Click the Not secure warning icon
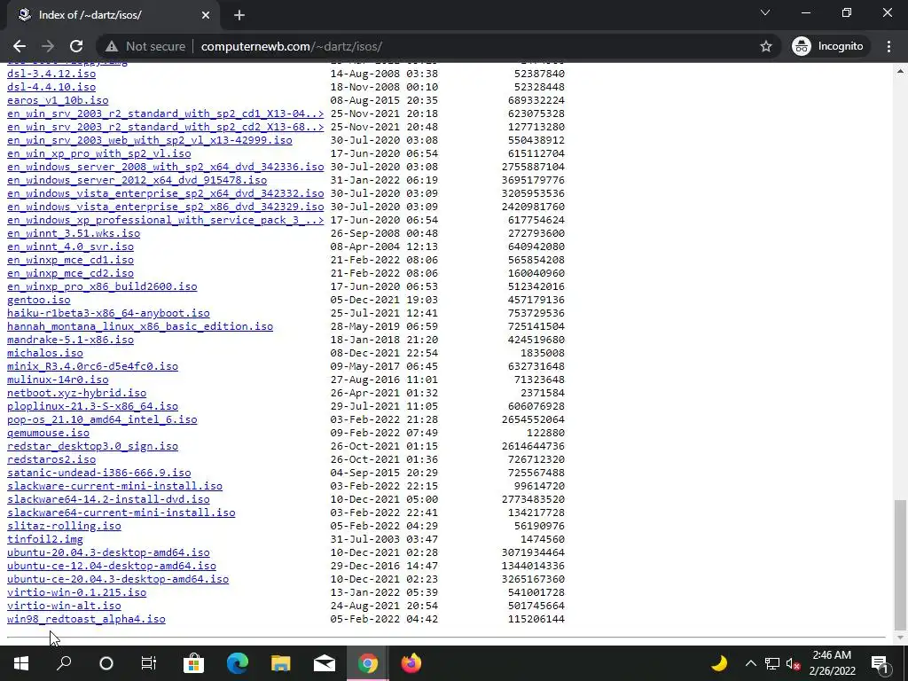The width and height of the screenshot is (908, 681). point(112,46)
